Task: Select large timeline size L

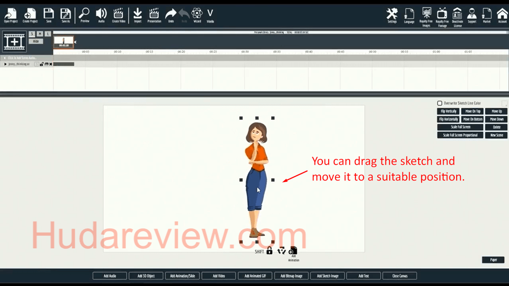Action: click(48, 34)
